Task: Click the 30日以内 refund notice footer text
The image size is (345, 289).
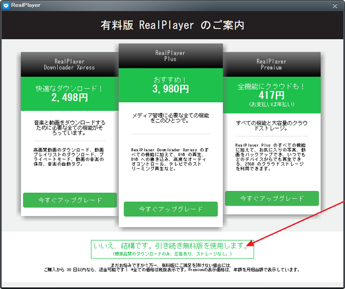Action: pyautogui.click(x=172, y=269)
